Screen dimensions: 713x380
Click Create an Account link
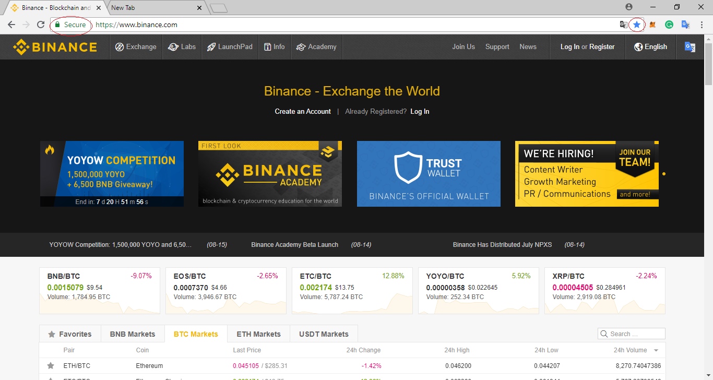pos(303,112)
